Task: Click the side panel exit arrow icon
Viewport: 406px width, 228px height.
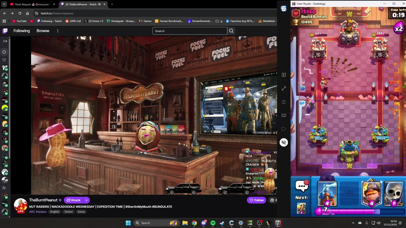Action: [x=284, y=75]
